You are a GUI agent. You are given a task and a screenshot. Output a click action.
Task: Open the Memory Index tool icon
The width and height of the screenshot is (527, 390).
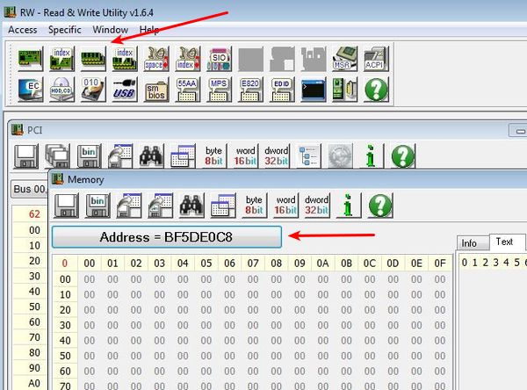pyautogui.click(x=125, y=59)
